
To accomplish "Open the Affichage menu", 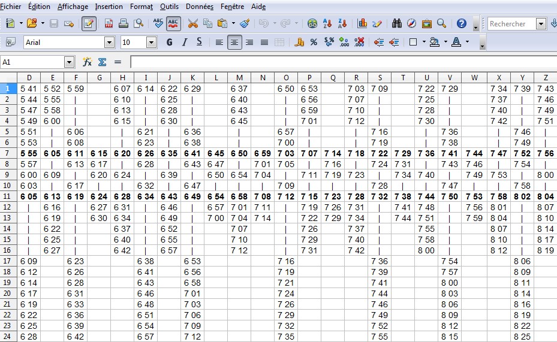I will pyautogui.click(x=73, y=7).
